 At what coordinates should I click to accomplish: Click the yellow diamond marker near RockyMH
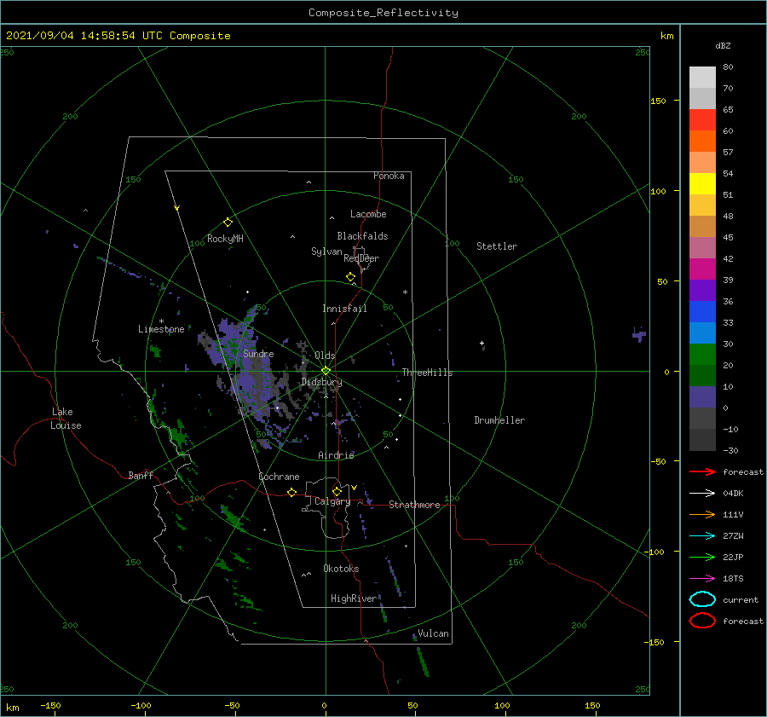(x=228, y=223)
